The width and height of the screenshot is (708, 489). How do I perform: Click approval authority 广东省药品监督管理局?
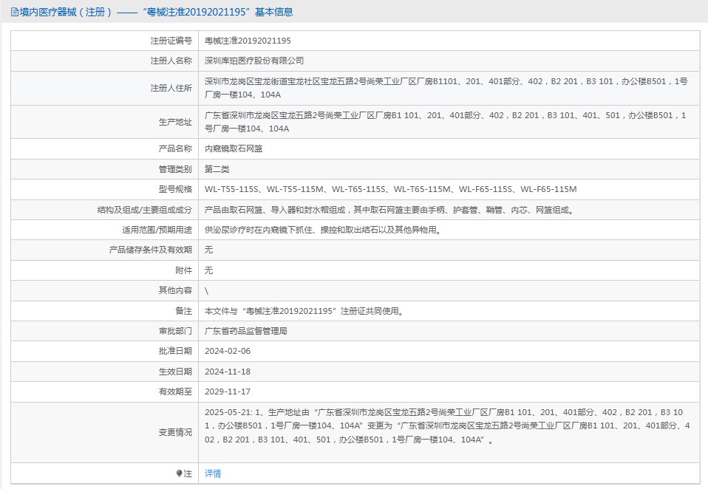246,332
